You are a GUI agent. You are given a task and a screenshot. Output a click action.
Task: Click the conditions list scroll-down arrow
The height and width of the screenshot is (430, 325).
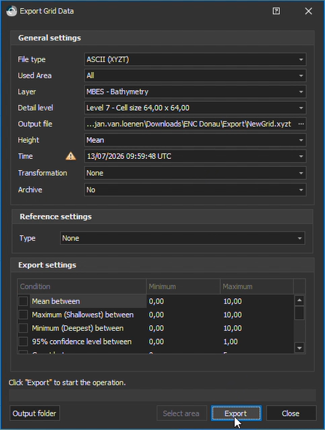click(300, 348)
